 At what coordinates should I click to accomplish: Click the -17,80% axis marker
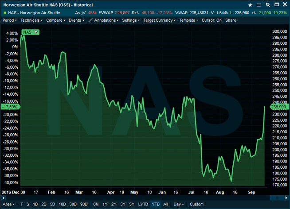point(10,107)
